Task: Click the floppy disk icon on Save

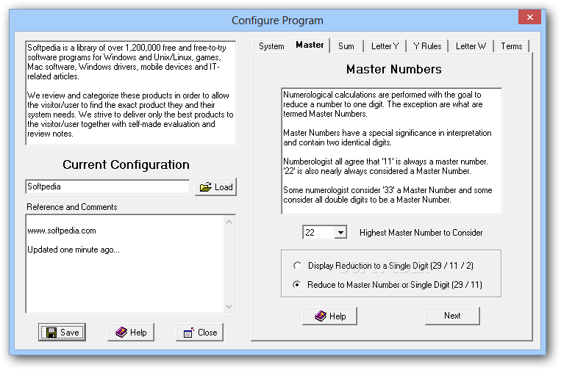Action: click(x=51, y=333)
